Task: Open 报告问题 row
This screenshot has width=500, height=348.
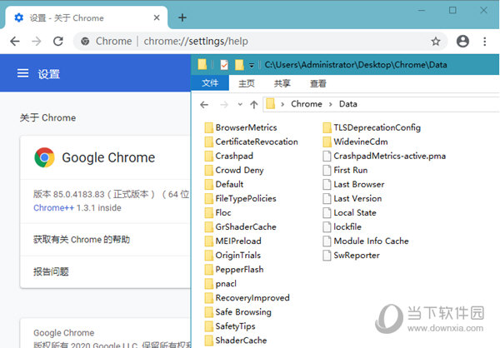Action: [x=105, y=271]
